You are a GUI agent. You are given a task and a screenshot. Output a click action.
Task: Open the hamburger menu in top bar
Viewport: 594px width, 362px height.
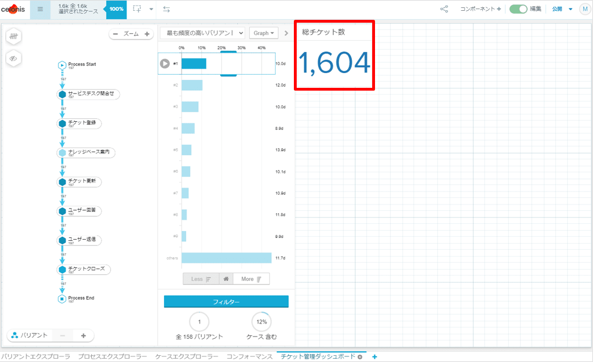[x=40, y=9]
